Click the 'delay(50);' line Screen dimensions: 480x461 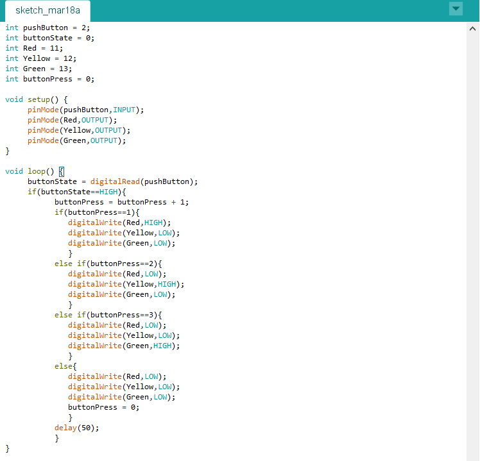(76, 428)
